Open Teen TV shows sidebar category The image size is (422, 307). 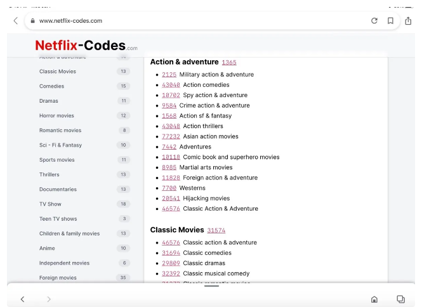click(x=58, y=219)
